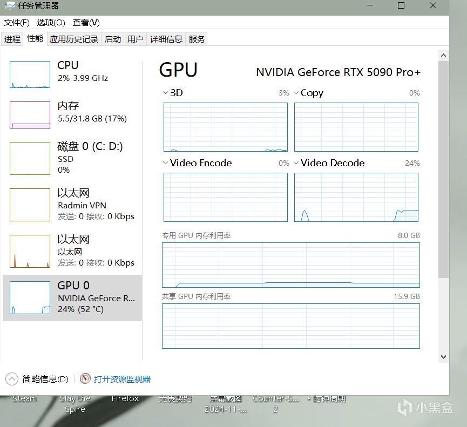
Task: Click the 15.9 GB shared memory value
Action: [407, 296]
